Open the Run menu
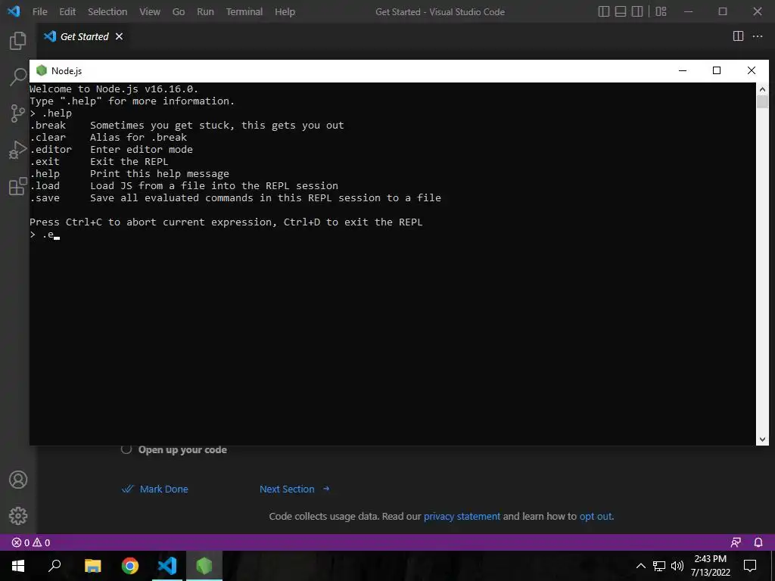 (x=205, y=11)
